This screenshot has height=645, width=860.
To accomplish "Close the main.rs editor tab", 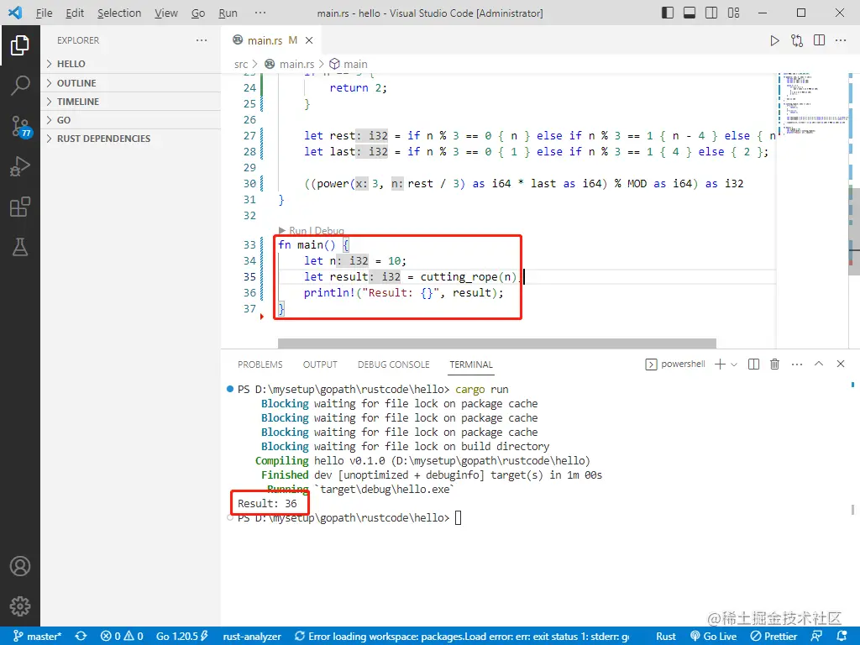I will (x=309, y=40).
